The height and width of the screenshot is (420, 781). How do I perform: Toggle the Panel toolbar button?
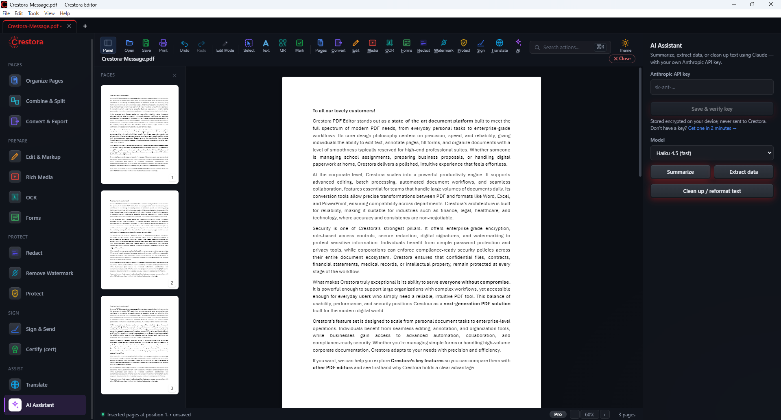[x=108, y=46]
